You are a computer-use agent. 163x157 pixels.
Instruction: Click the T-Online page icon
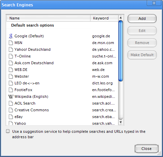click(x=11, y=56)
